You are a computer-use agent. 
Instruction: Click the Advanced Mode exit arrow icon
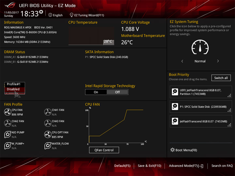(201, 166)
